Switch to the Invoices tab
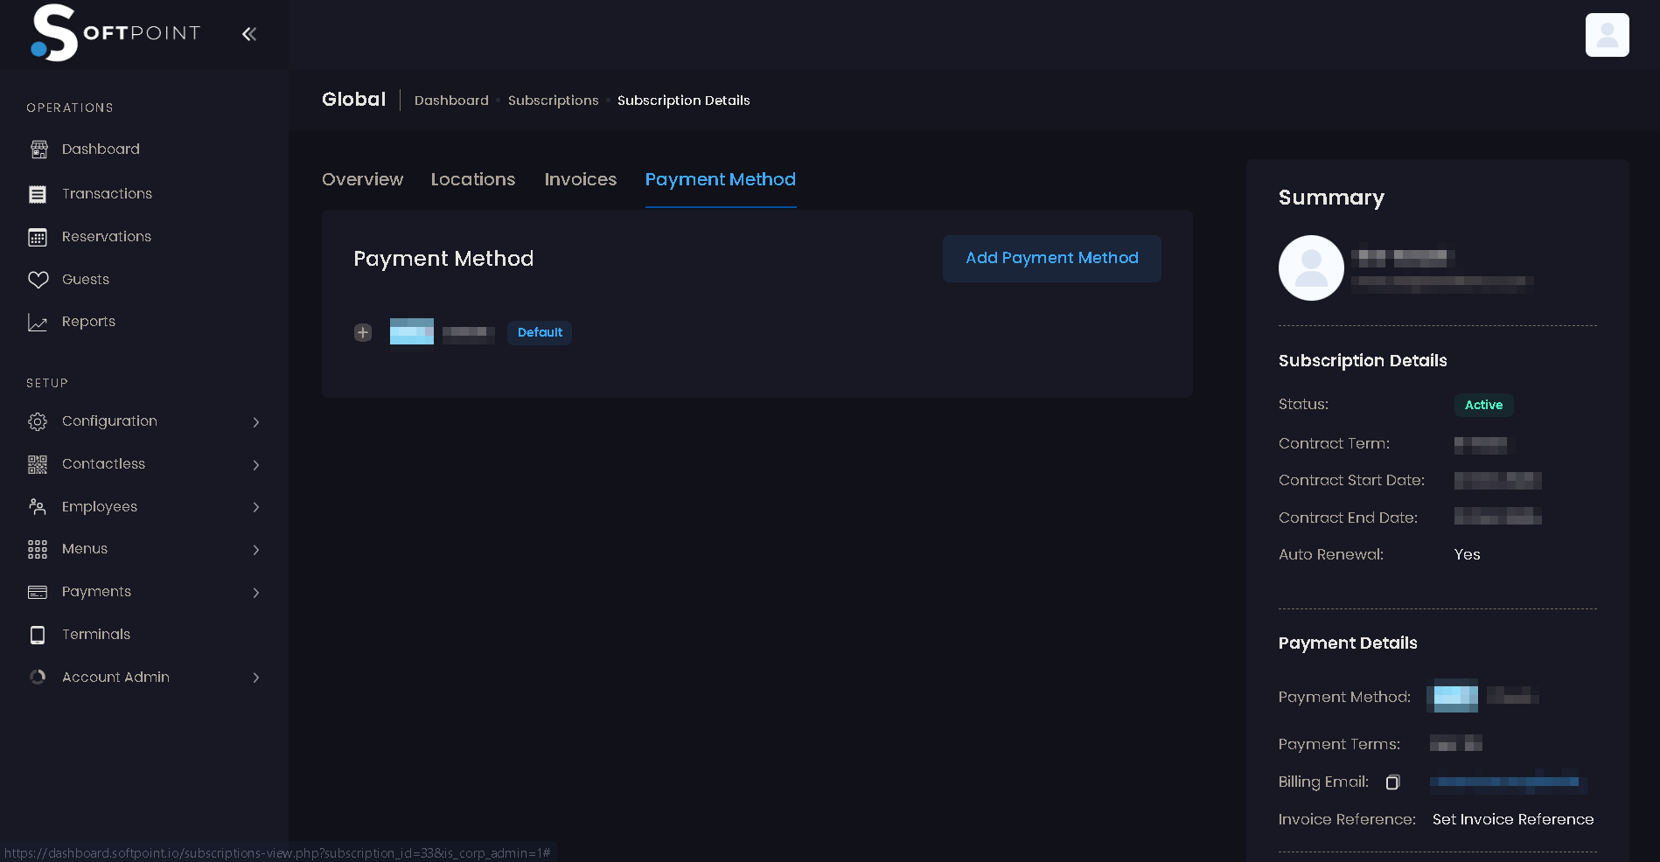 tap(580, 179)
